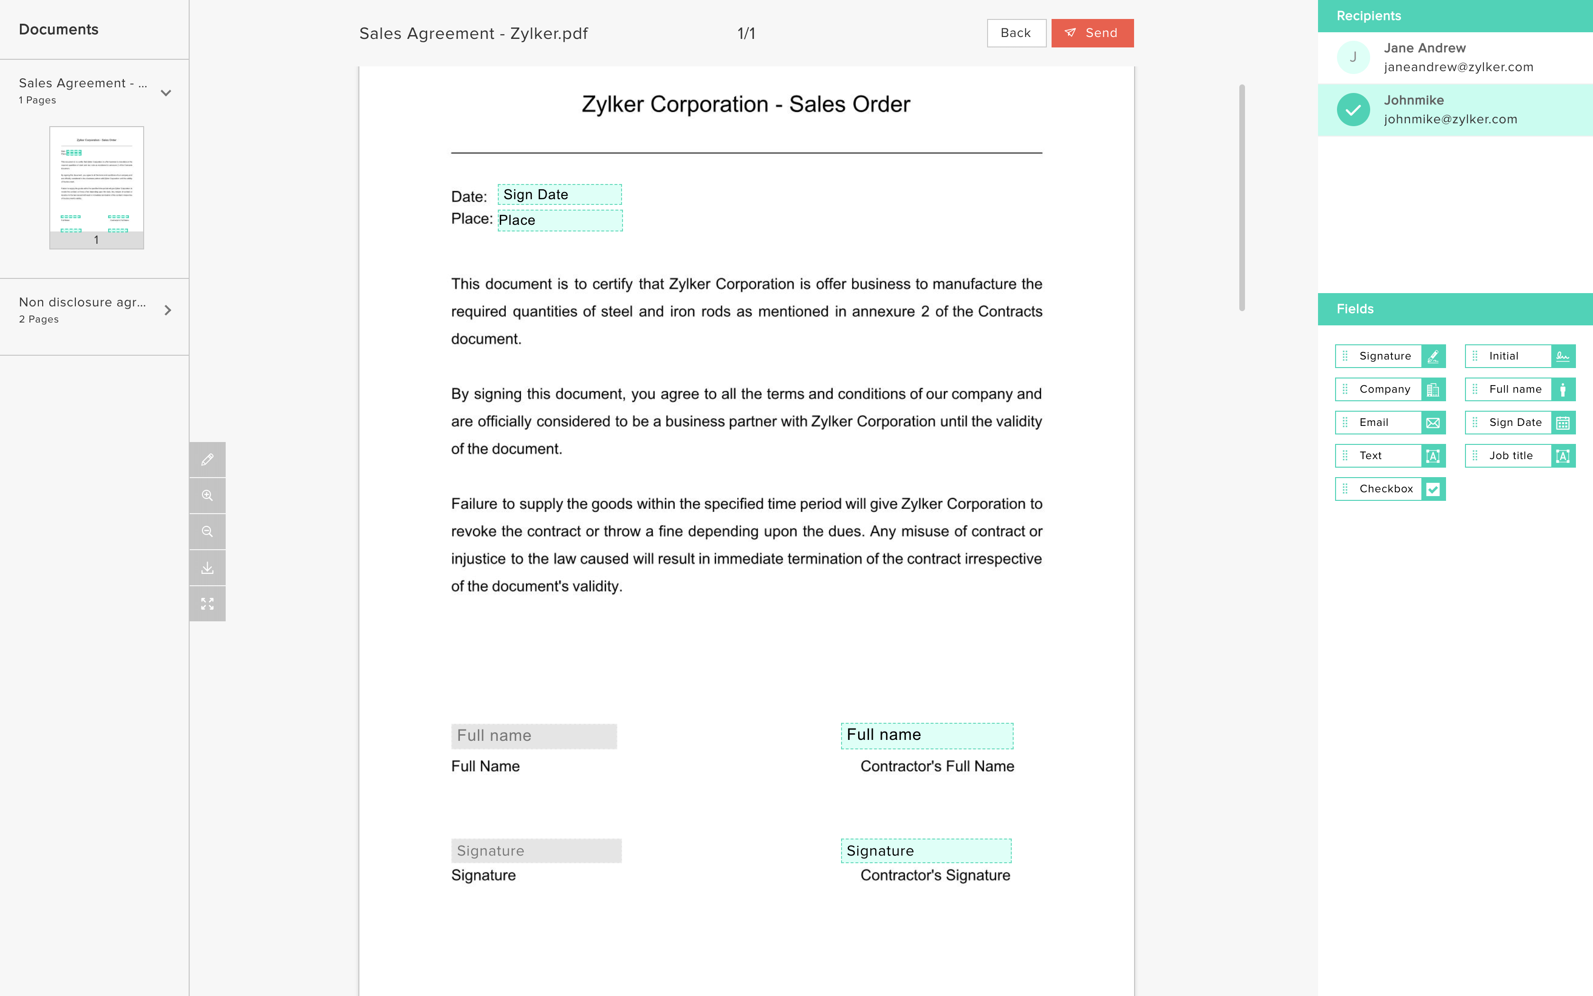Viewport: 1593px width, 996px height.
Task: Expand the Non disclosure agreement document
Action: click(167, 310)
